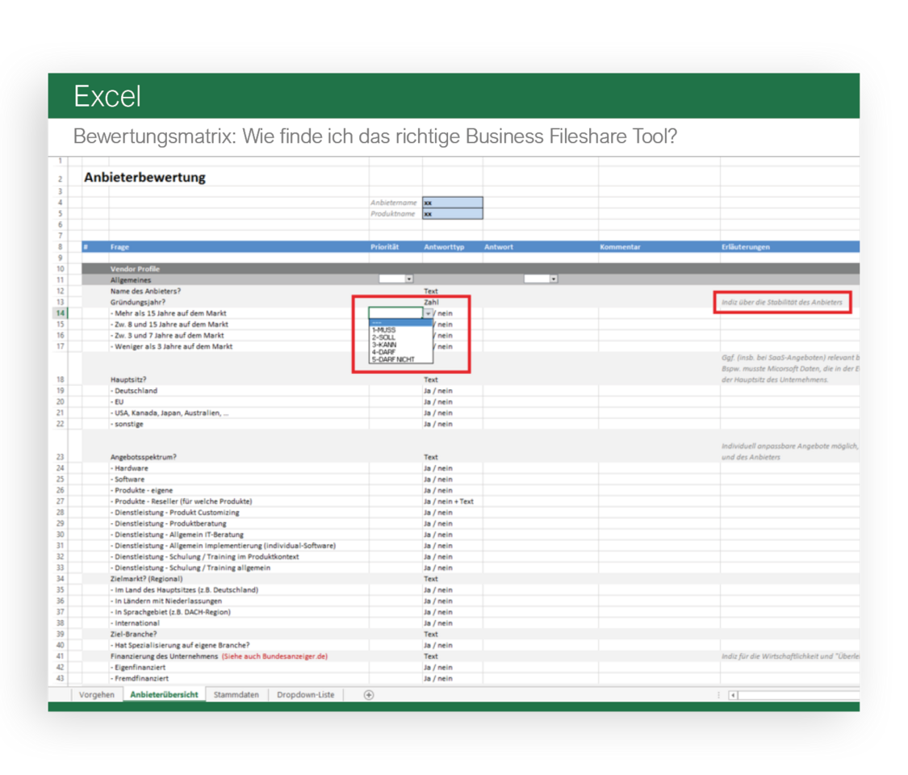Viewport: 908px width, 775px height.
Task: Click the Anbietername input cell
Action: pyautogui.click(x=452, y=203)
